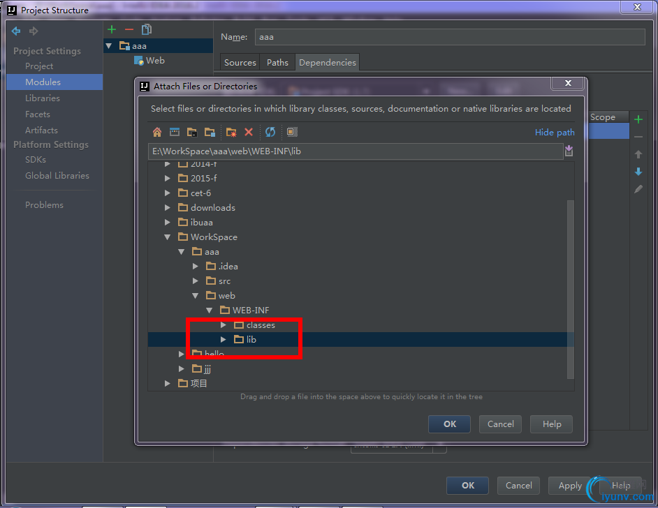Click Apply in Project Structure window
Screen dimensions: 658x508
point(570,486)
